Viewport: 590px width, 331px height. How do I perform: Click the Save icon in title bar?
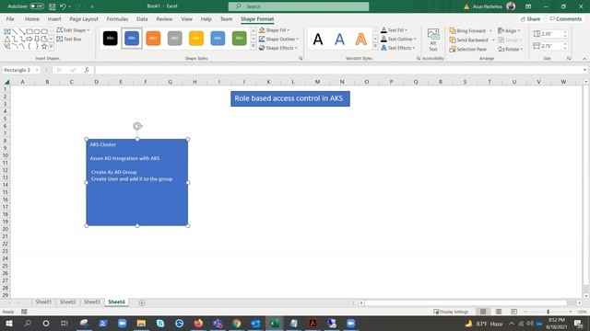(x=52, y=6)
